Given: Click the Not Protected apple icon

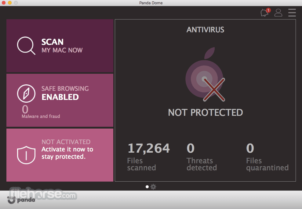Looking at the screenshot, I should 205,74.
